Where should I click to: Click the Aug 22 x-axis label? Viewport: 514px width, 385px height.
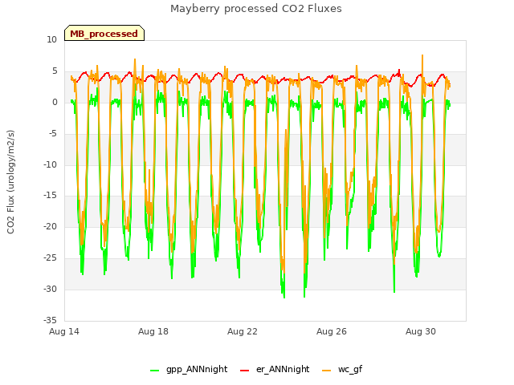coord(243,331)
